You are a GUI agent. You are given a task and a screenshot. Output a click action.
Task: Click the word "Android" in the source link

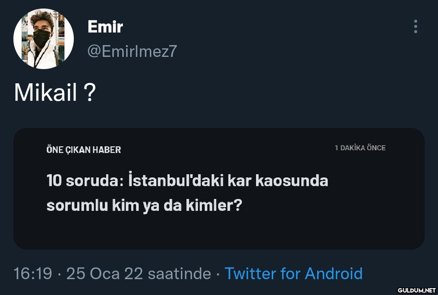tap(333, 273)
